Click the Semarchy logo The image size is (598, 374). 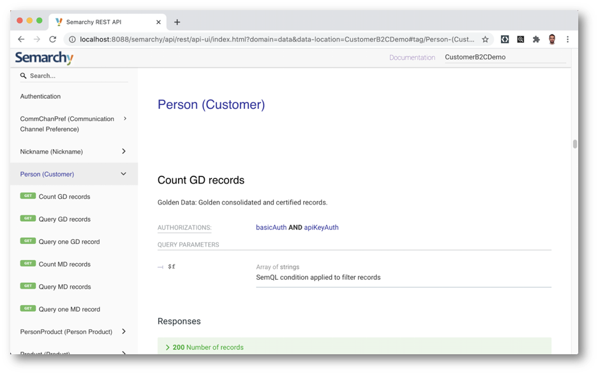pyautogui.click(x=43, y=57)
